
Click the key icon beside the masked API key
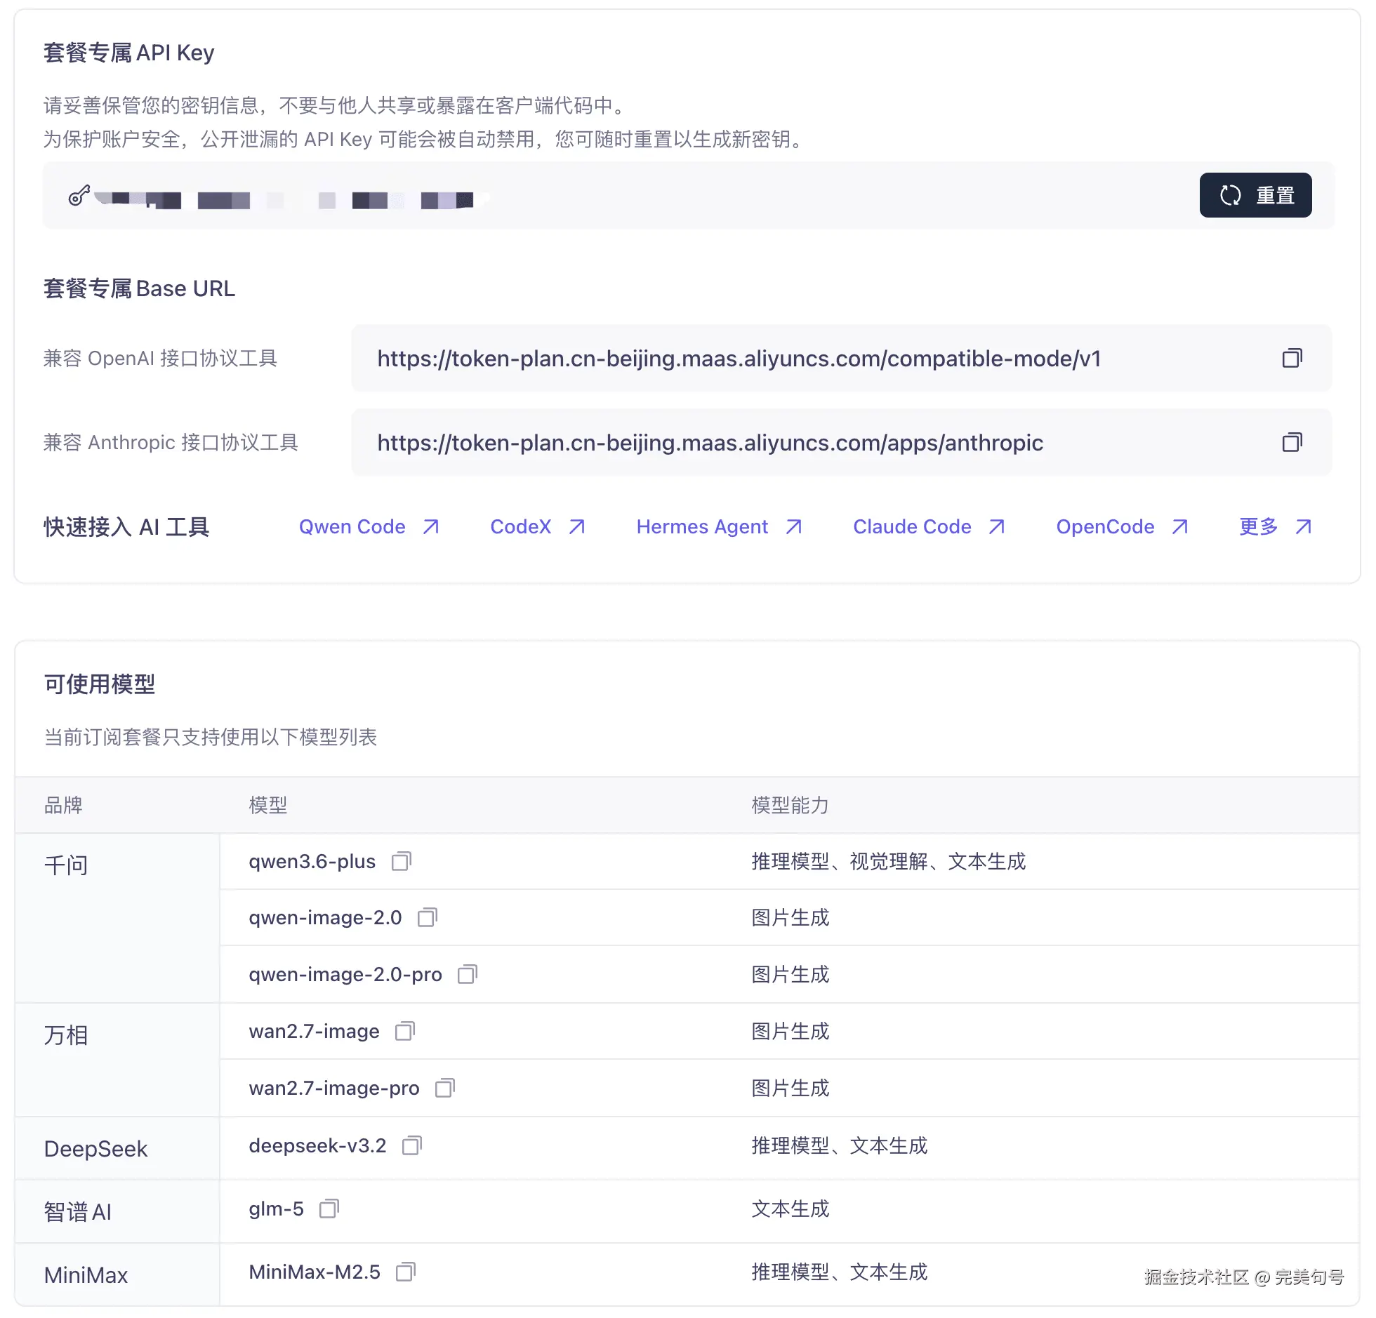[x=79, y=195]
